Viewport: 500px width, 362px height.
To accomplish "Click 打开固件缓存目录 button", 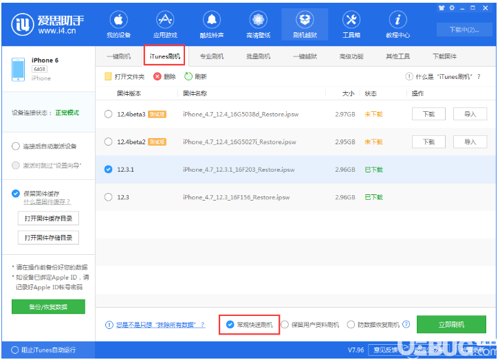I will (x=48, y=218).
